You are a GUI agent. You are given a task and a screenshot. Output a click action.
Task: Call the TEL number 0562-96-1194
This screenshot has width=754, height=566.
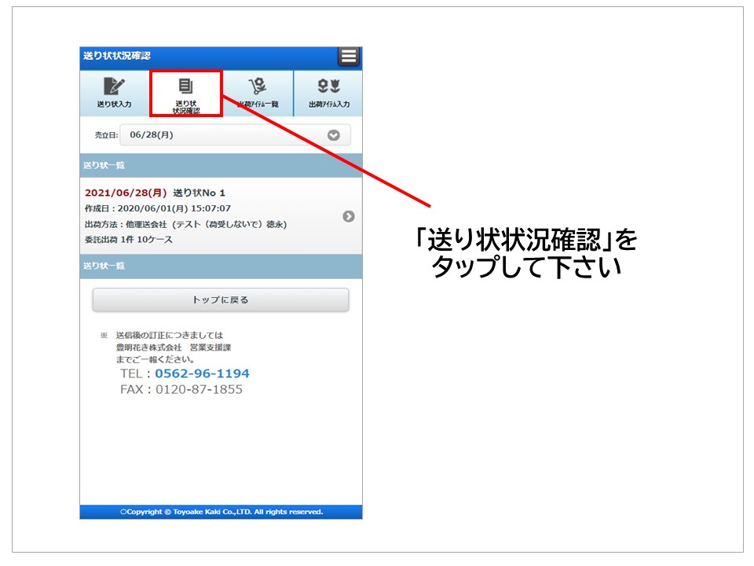[202, 373]
